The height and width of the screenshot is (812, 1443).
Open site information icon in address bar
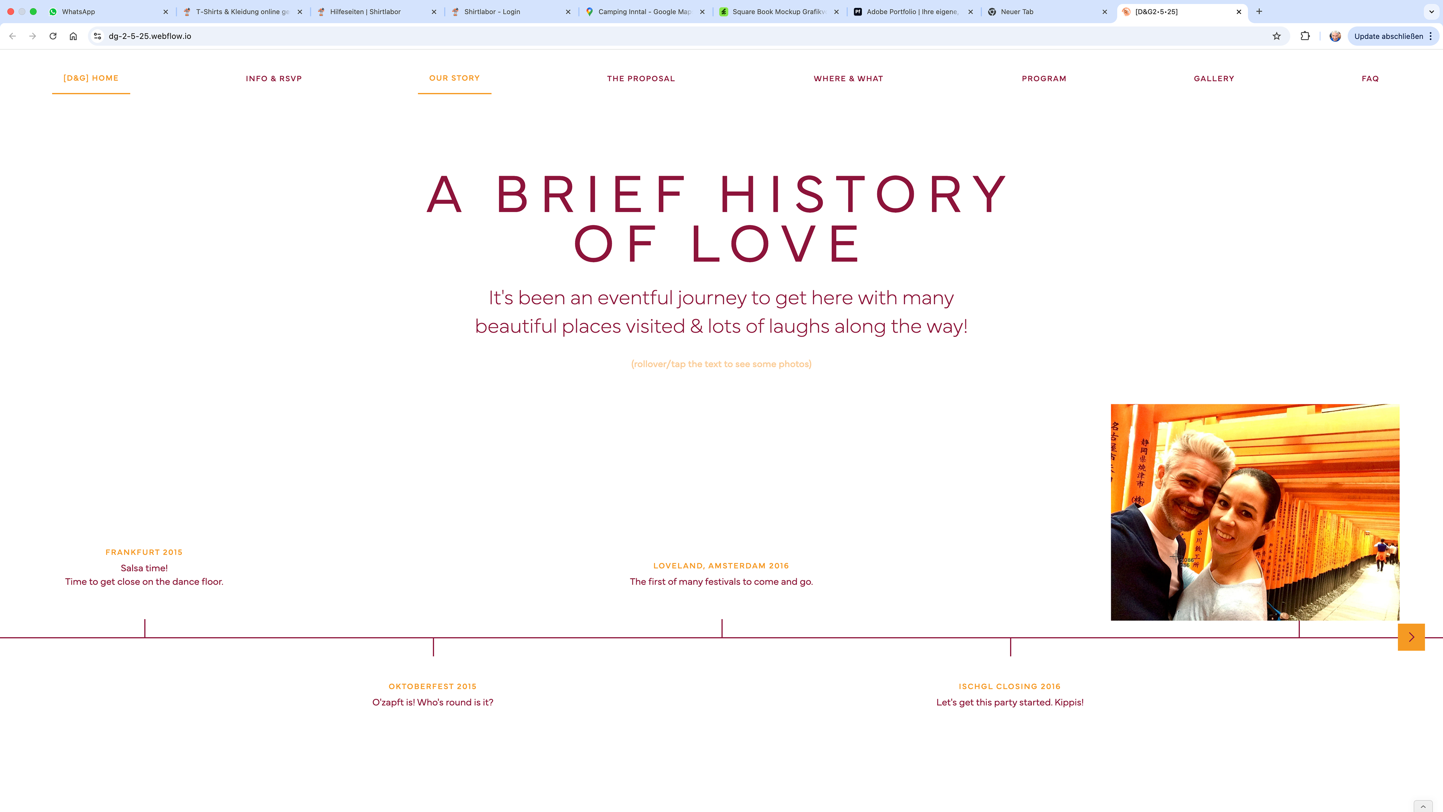coord(97,36)
